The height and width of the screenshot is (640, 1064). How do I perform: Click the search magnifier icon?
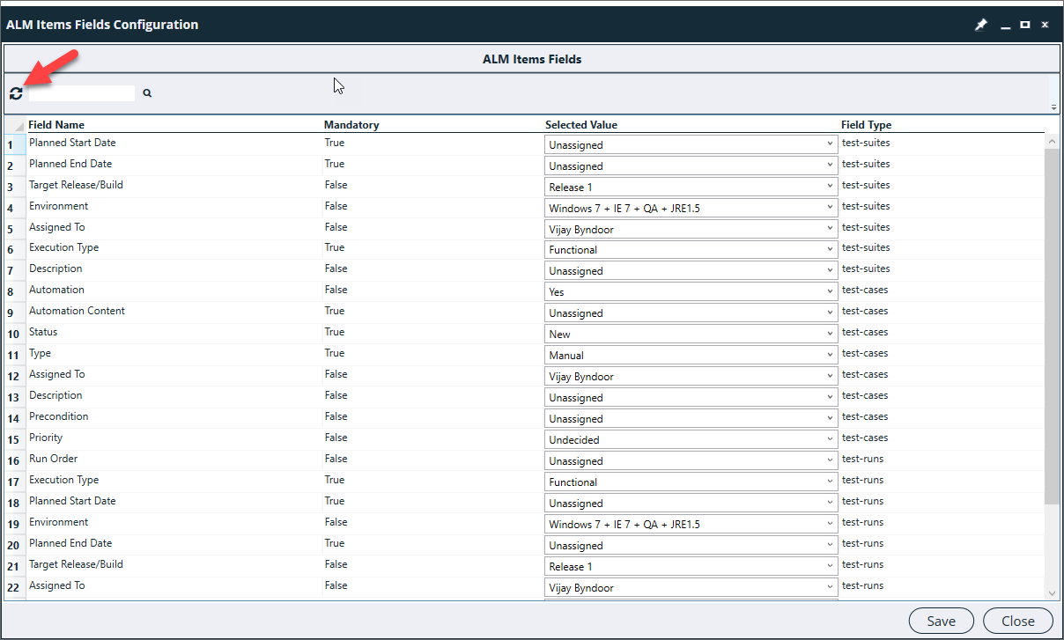click(x=147, y=93)
